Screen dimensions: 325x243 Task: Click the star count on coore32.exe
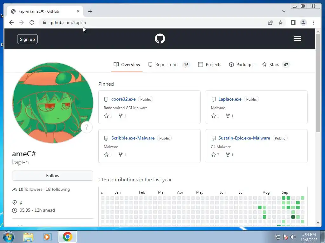[x=108, y=116]
